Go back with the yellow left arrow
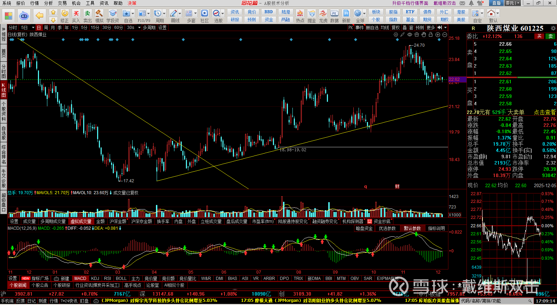The height and width of the screenshot is (305, 557). coord(40,16)
